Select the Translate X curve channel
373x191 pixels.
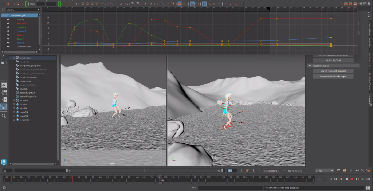21,24
